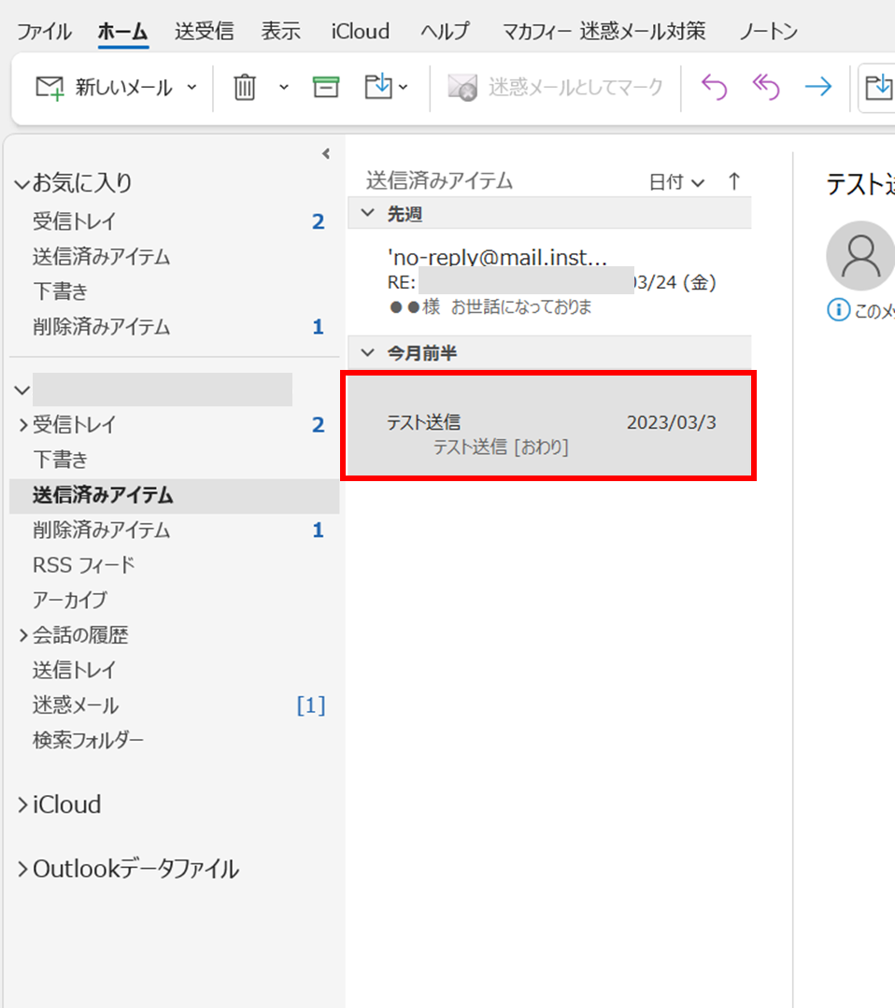Collapse the folder pane with the arrow
The image size is (895, 1008).
click(326, 154)
